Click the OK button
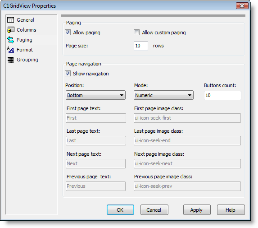This screenshot has height=228, width=258. pyautogui.click(x=120, y=210)
